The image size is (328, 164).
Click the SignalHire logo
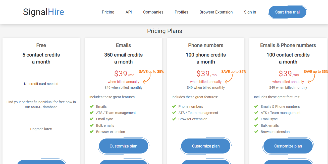point(43,12)
